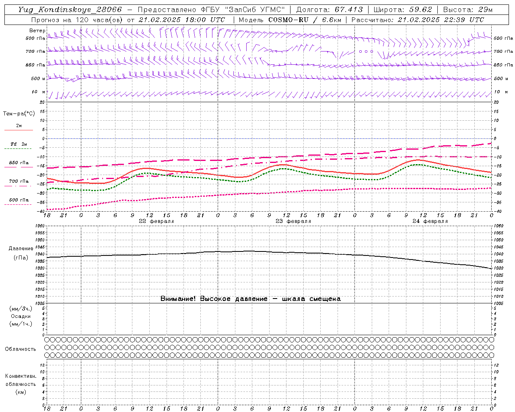
Task: Click the Конвективн. convective cloud label
Action: click(x=21, y=376)
